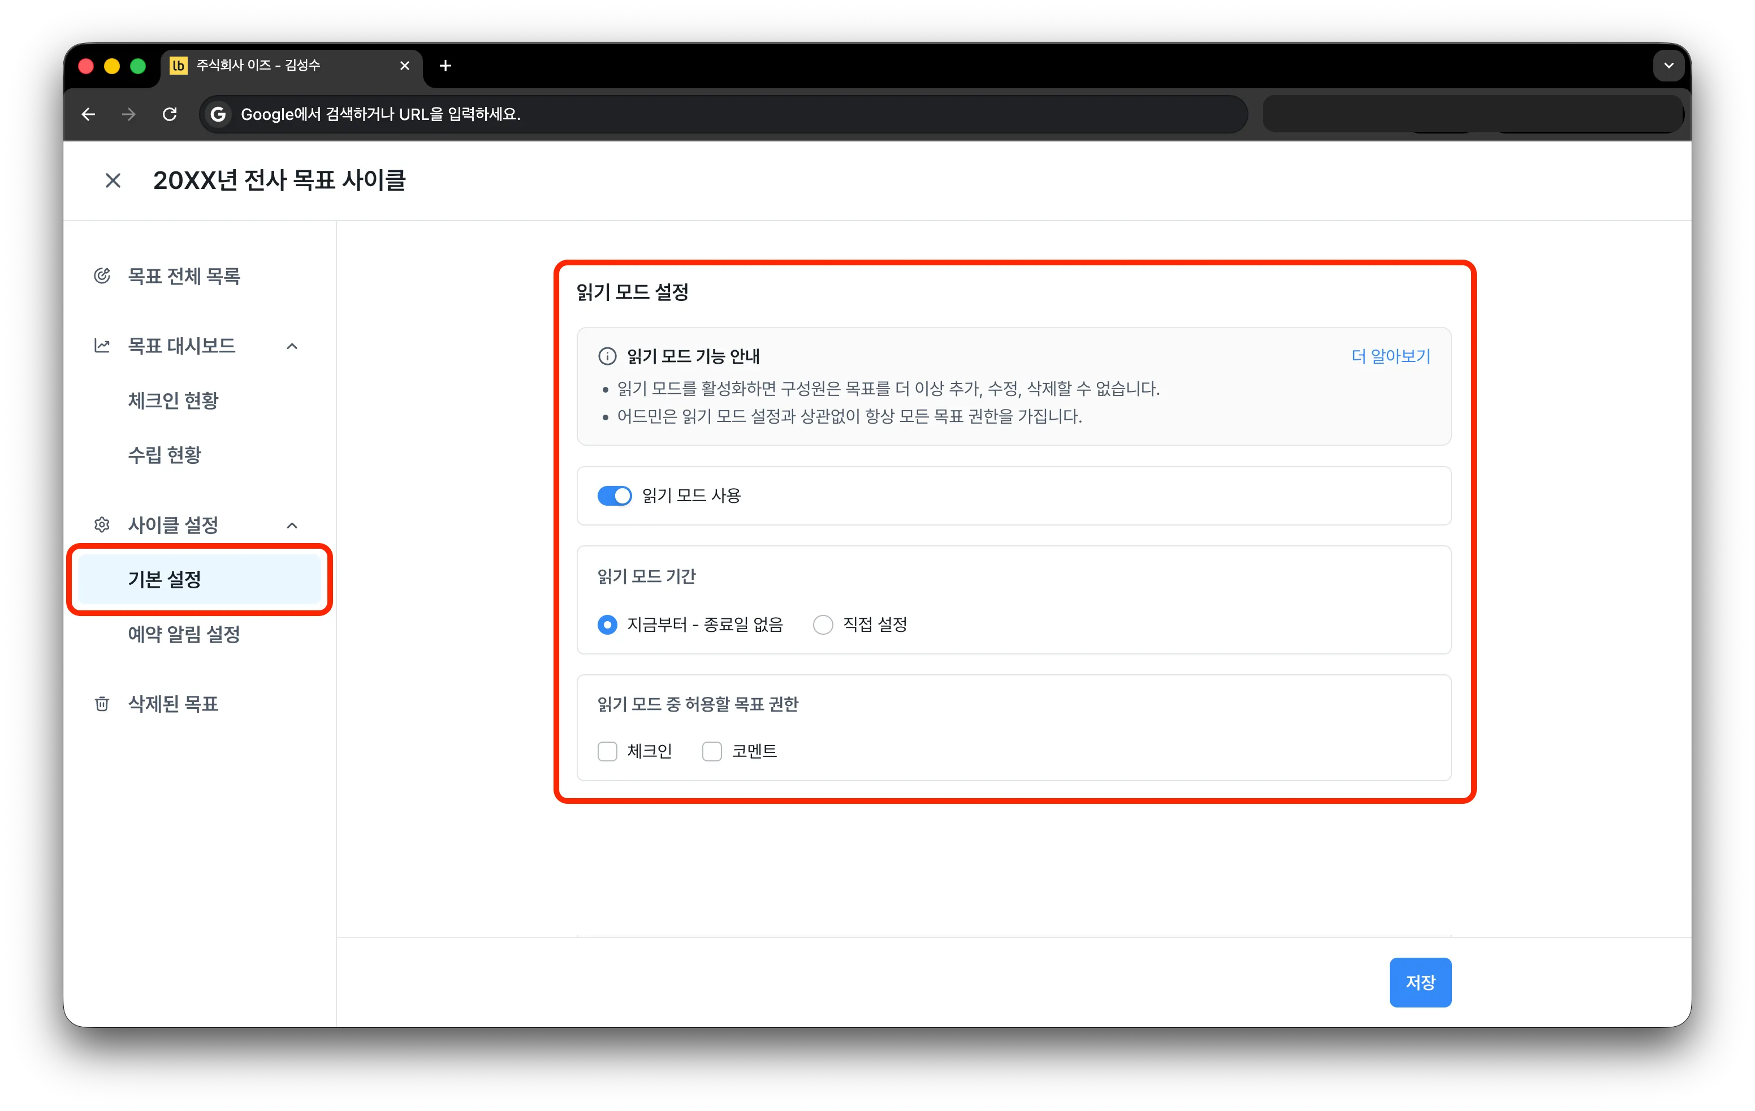Click the browser forward arrow

point(129,114)
